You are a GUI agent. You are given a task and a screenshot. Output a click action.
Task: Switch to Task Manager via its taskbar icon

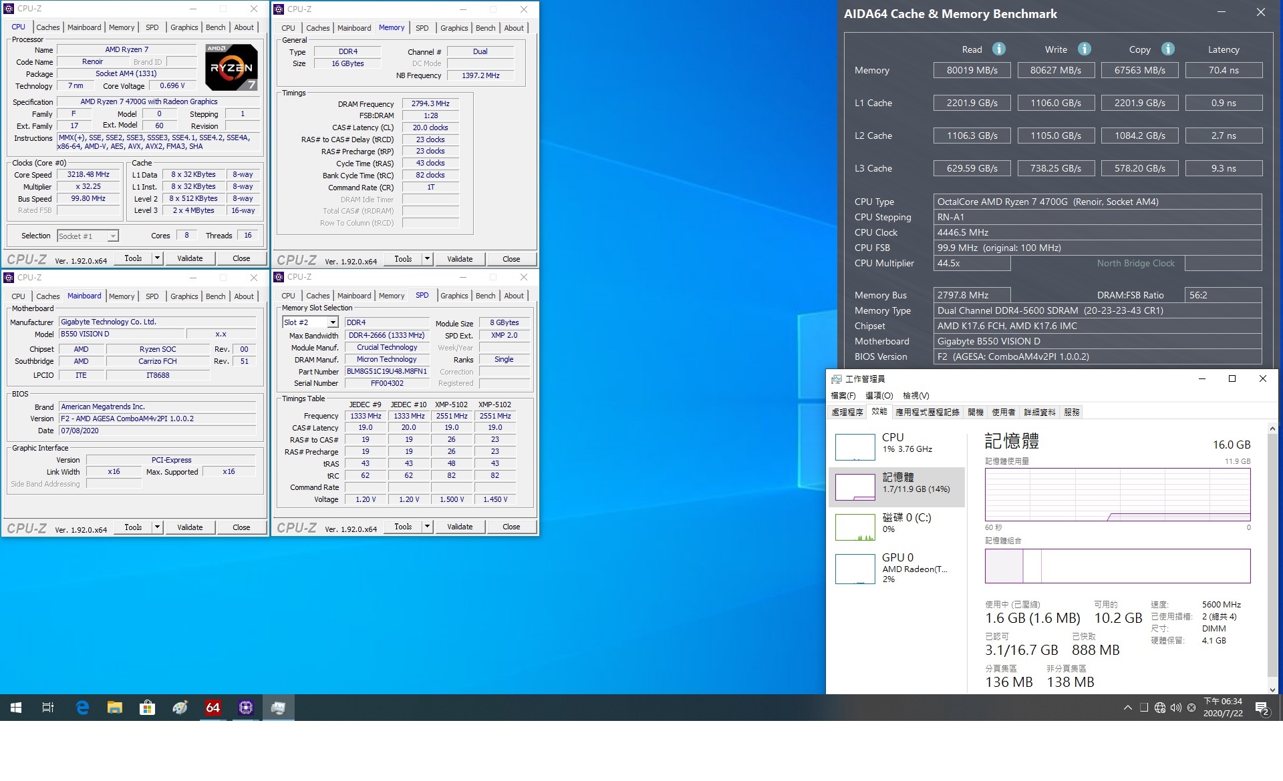point(278,708)
